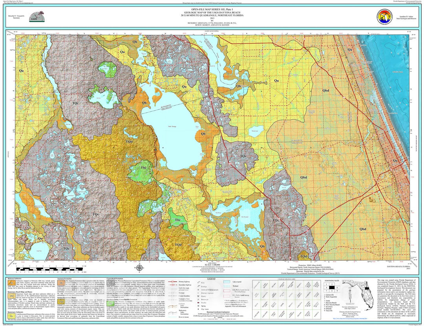Click the Florida Geological Survey round seal
The height and width of the screenshot is (326, 424).
pos(384,16)
